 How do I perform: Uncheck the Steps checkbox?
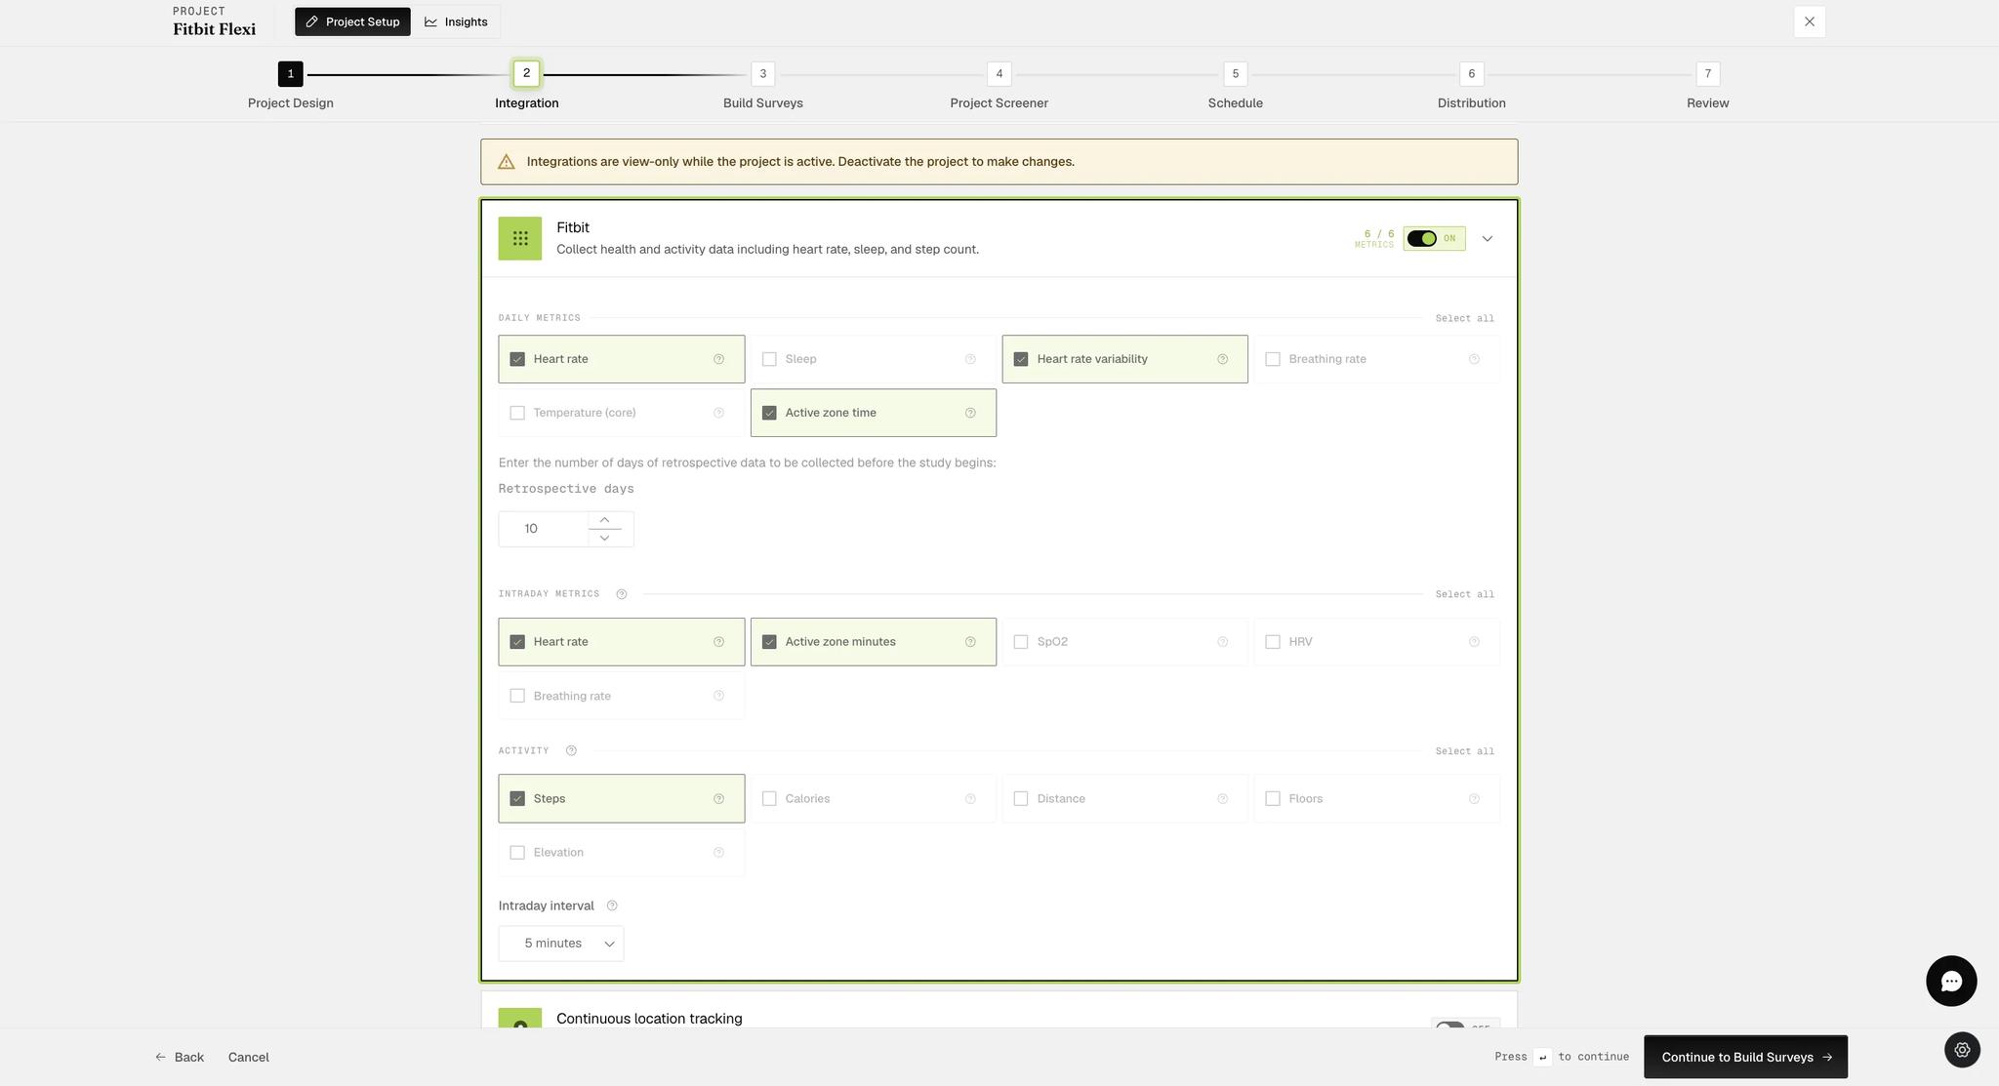[517, 799]
